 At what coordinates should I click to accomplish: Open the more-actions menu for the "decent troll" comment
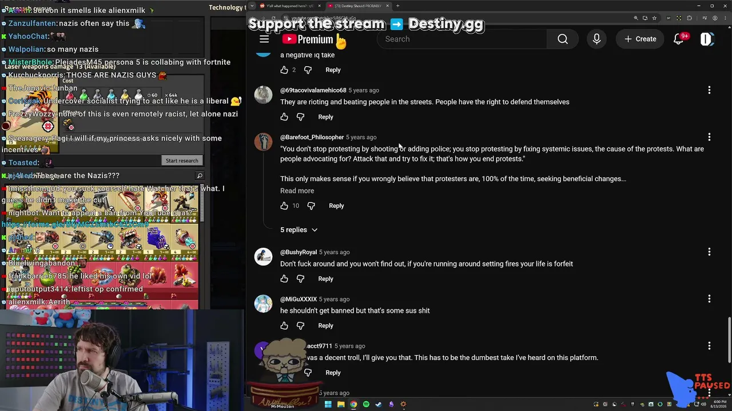(709, 345)
